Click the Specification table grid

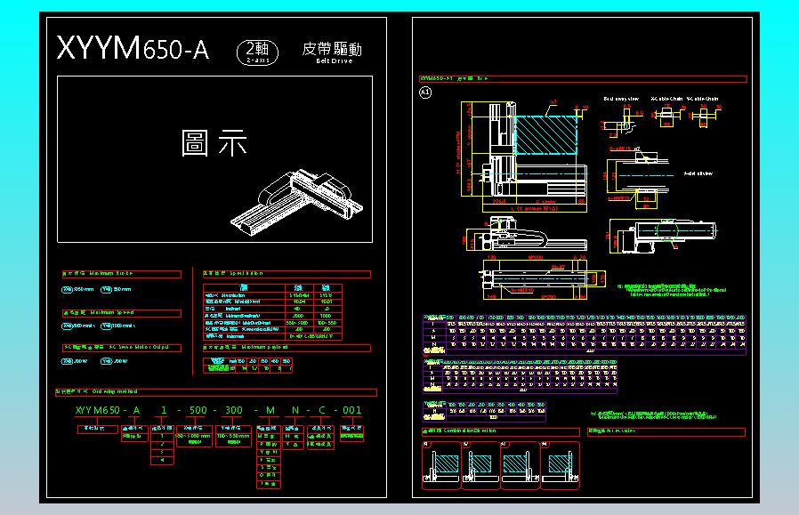point(272,312)
